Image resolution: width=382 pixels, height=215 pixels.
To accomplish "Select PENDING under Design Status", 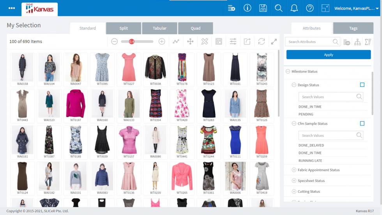I will click(306, 114).
